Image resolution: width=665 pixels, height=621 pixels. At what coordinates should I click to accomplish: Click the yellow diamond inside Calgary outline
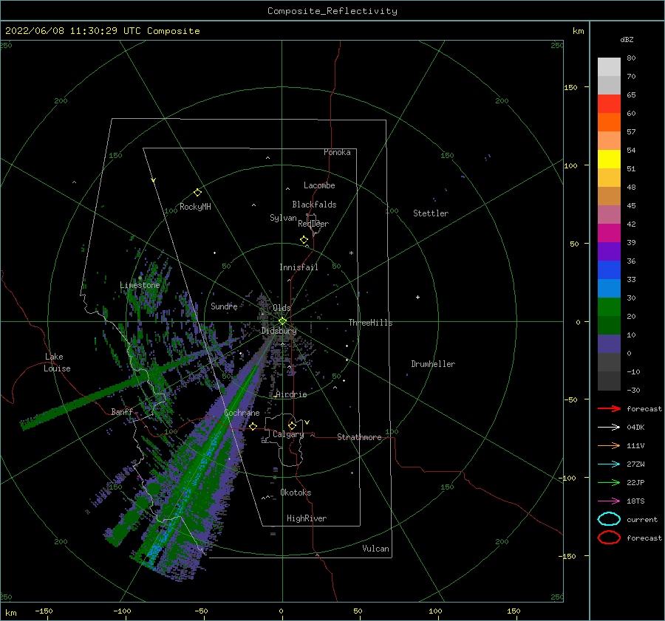[x=292, y=425]
